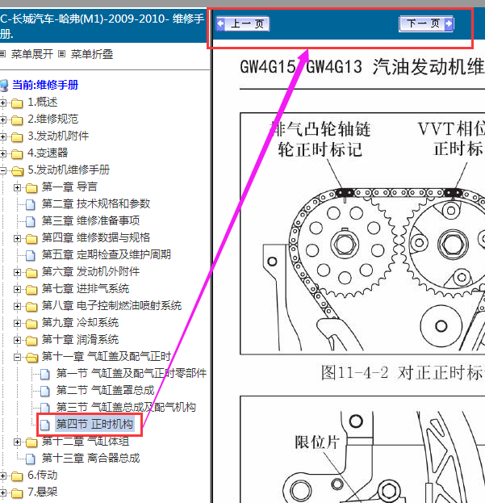Select the 第八章 电子控制燃油喷射系统 label
Viewport: 485px width, 503px height.
pos(111,306)
